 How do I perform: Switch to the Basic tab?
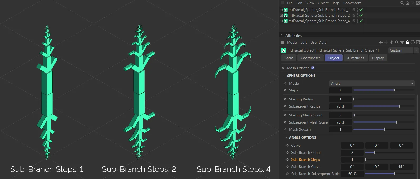point(289,58)
